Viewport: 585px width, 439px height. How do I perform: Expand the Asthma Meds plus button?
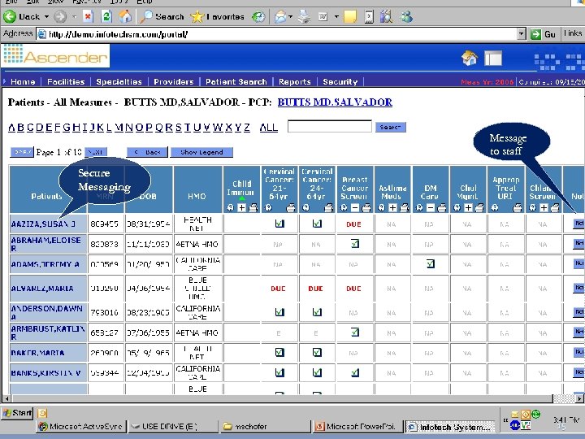pyautogui.click(x=392, y=208)
